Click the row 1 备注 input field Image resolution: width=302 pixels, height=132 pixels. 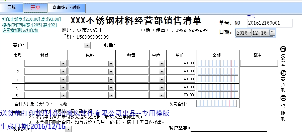click(259, 64)
